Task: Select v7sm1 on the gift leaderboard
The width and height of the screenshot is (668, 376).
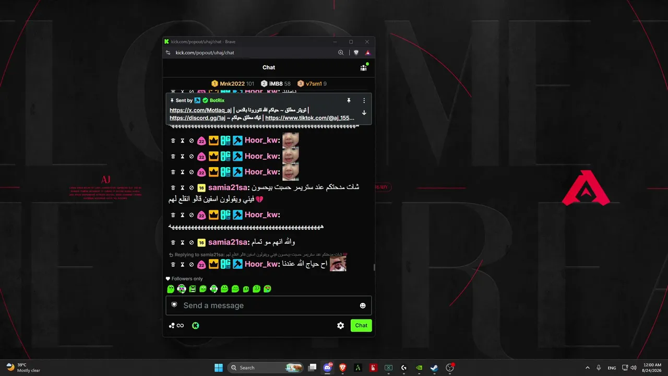Action: tap(312, 84)
